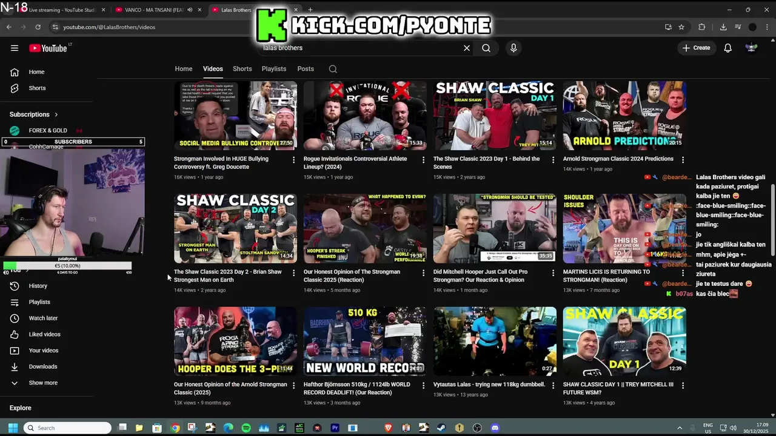Open options for Shaw Classic 2023 Day 1
776x436 pixels.
[x=553, y=160]
